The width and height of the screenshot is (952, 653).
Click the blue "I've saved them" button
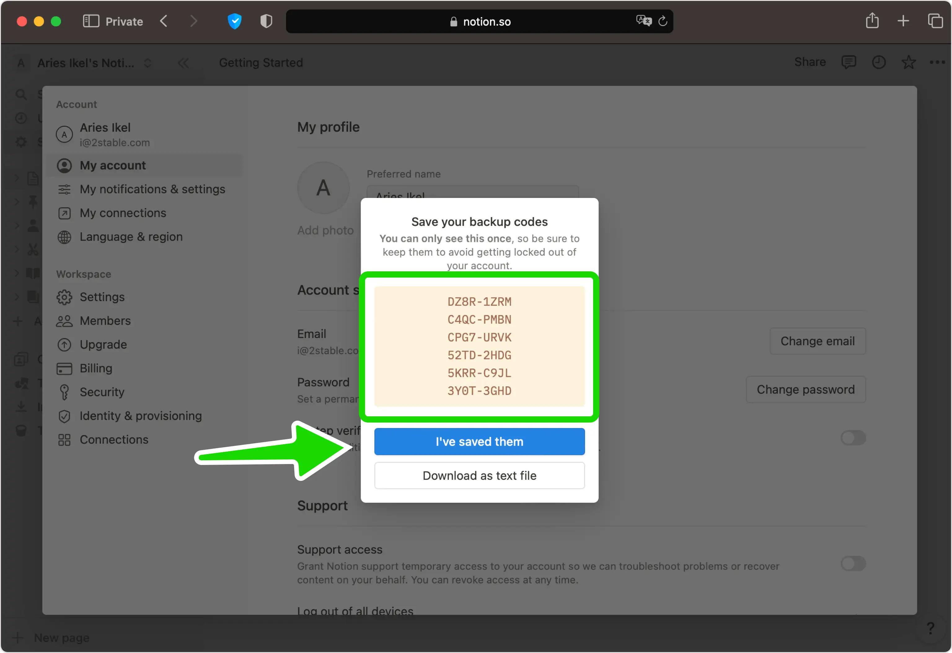479,441
